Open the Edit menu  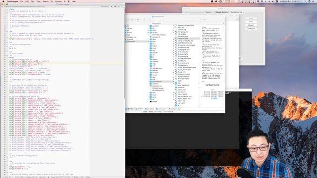click(x=27, y=1)
